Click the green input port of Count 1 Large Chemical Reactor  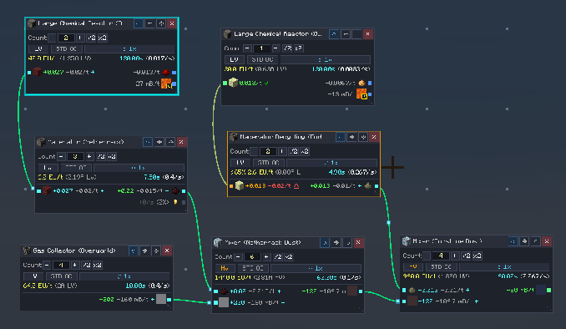[x=225, y=83]
